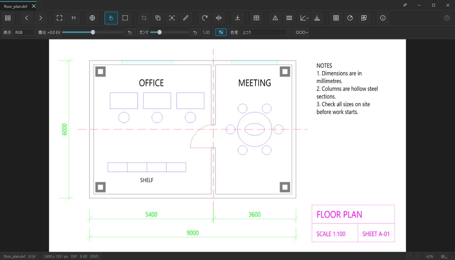Open the color vision ふつう dropdown

263,32
